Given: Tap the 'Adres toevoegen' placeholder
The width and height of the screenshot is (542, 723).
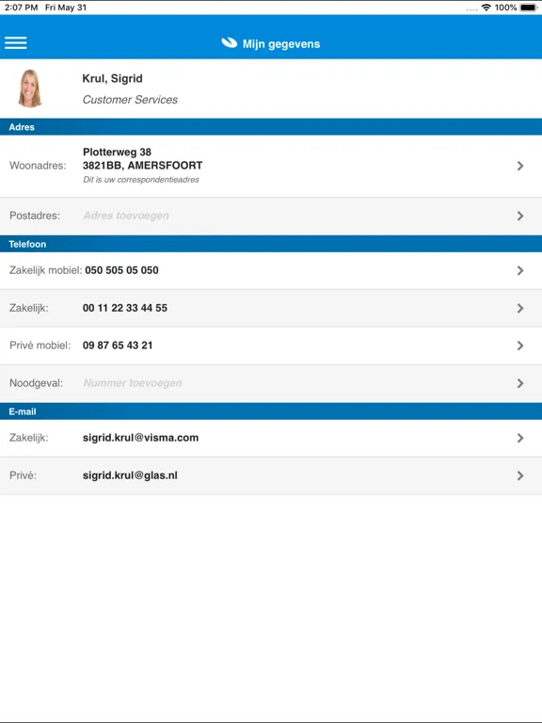Looking at the screenshot, I should coord(126,216).
